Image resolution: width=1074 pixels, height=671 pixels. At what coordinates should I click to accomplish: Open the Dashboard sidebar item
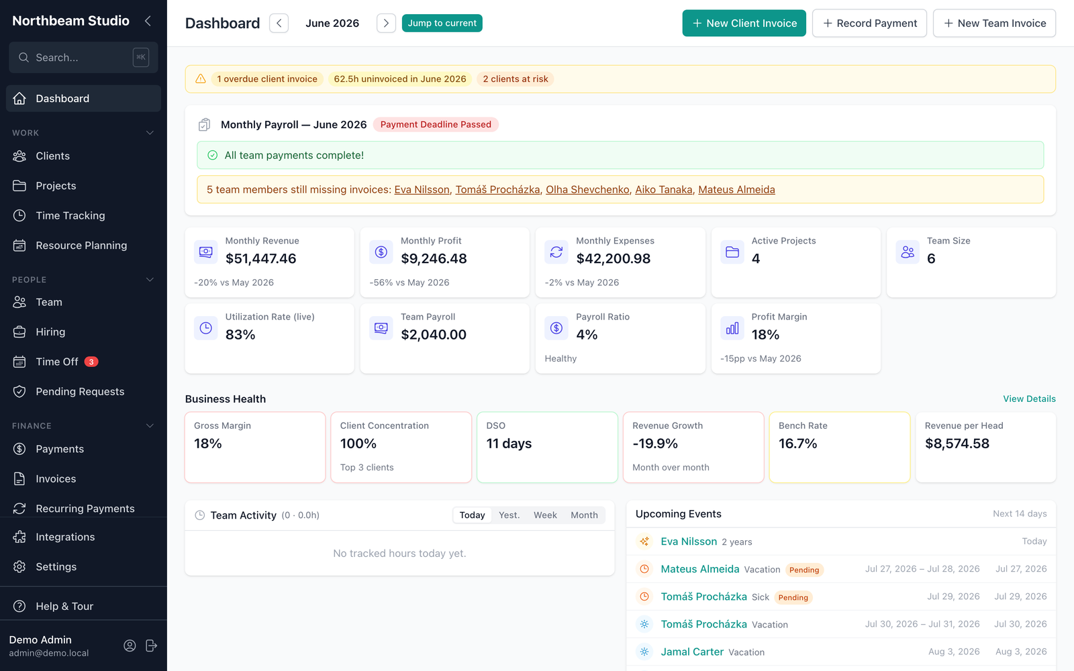point(83,99)
